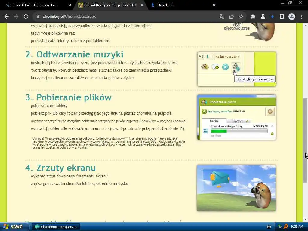Click the 'pobieraj całe foldery' line
Image resolution: width=308 pixels, height=231 pixels.
(49, 106)
